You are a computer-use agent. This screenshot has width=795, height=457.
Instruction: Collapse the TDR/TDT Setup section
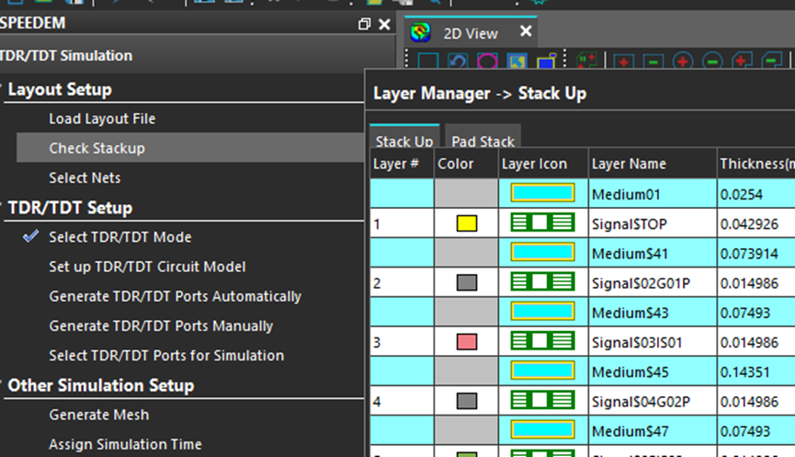[x=2, y=207]
